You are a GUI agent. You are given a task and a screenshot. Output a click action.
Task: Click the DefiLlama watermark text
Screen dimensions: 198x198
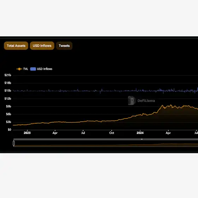pyautogui.click(x=146, y=101)
